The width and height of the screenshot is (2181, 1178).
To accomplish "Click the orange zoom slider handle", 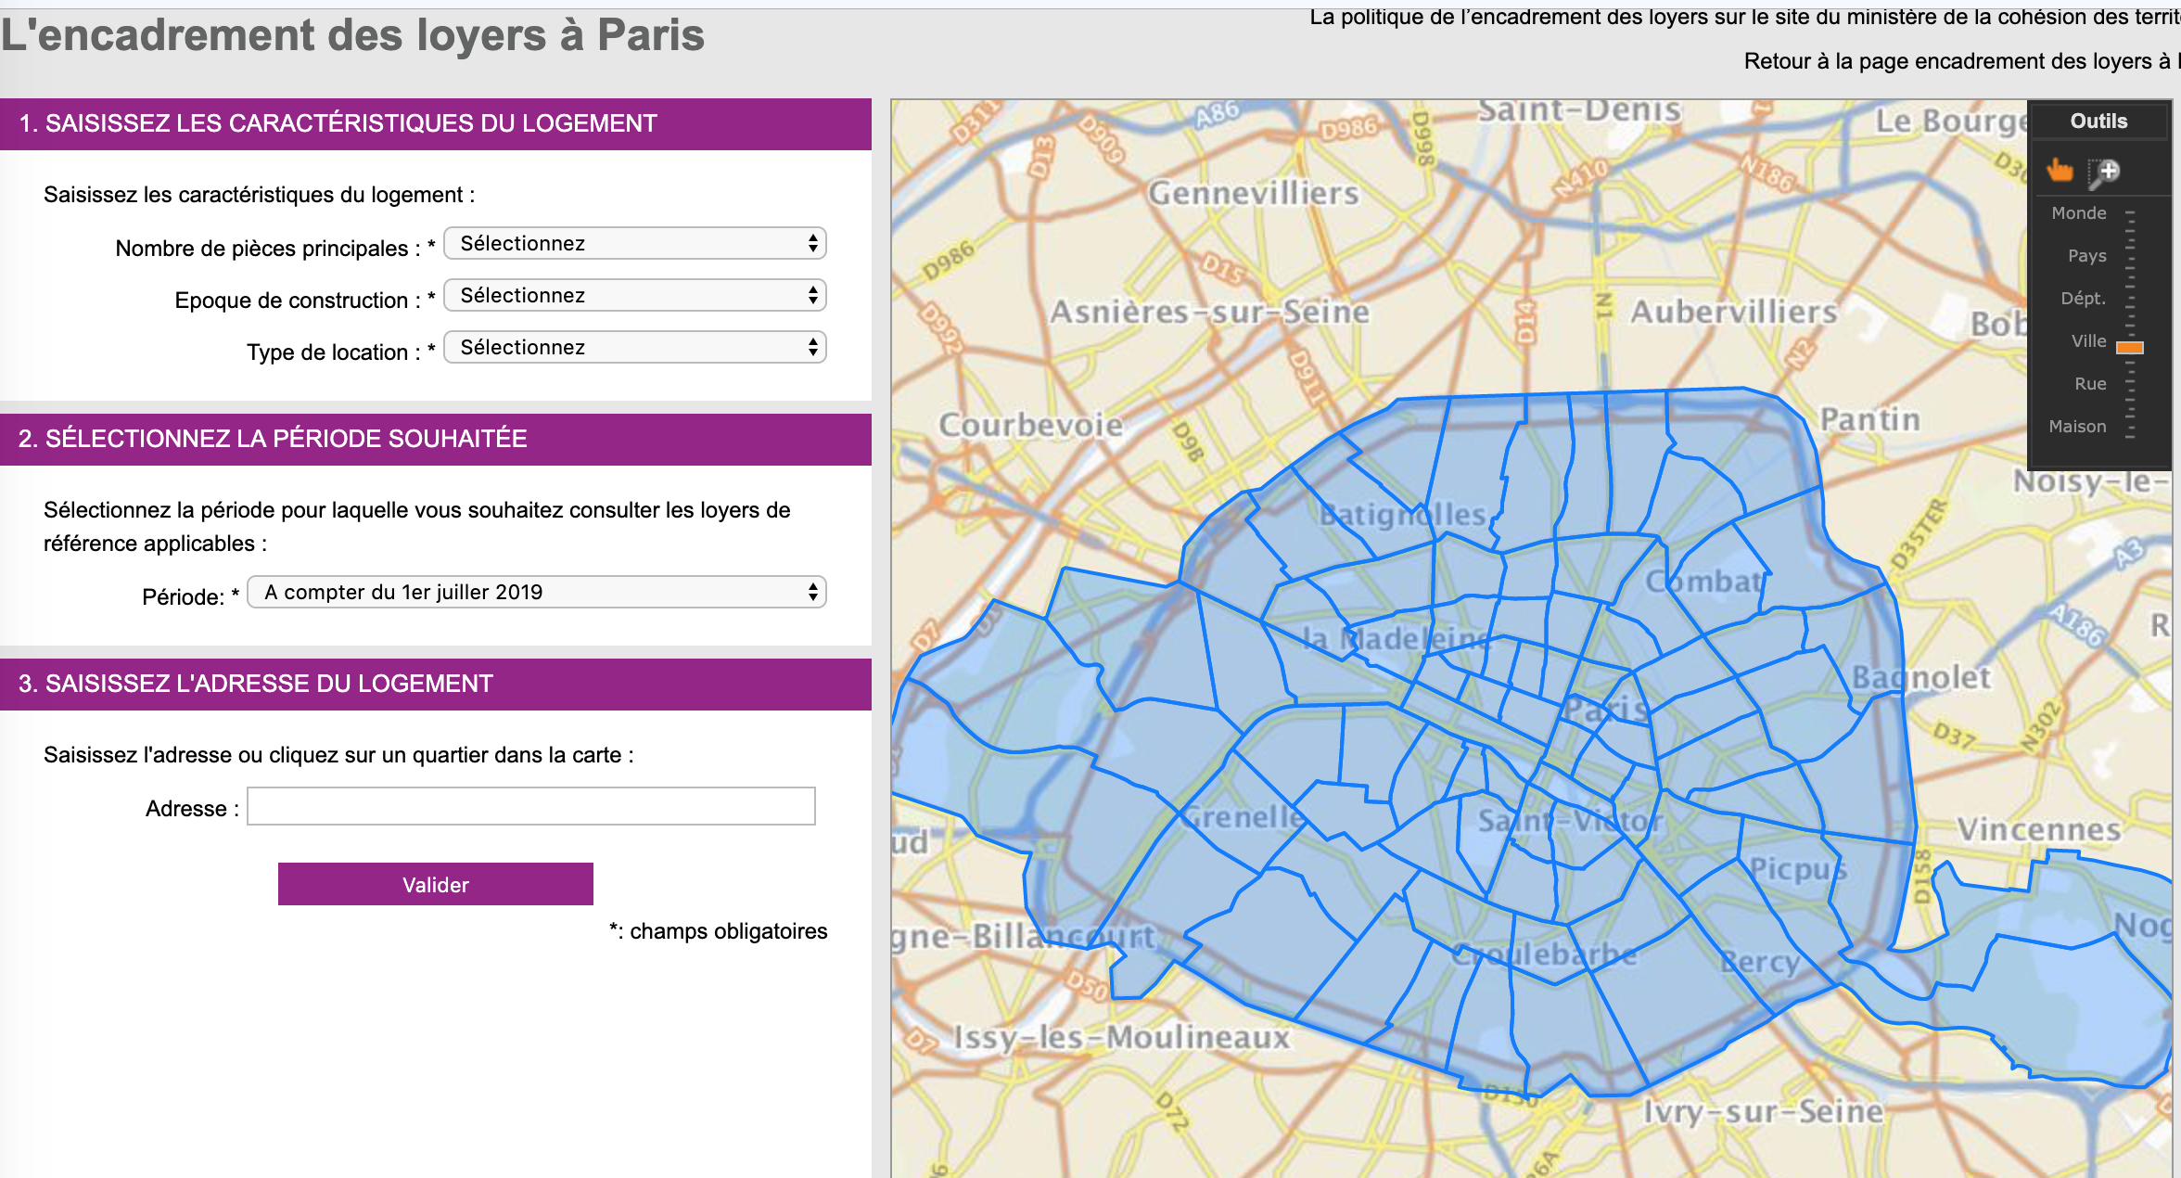I will [2129, 347].
